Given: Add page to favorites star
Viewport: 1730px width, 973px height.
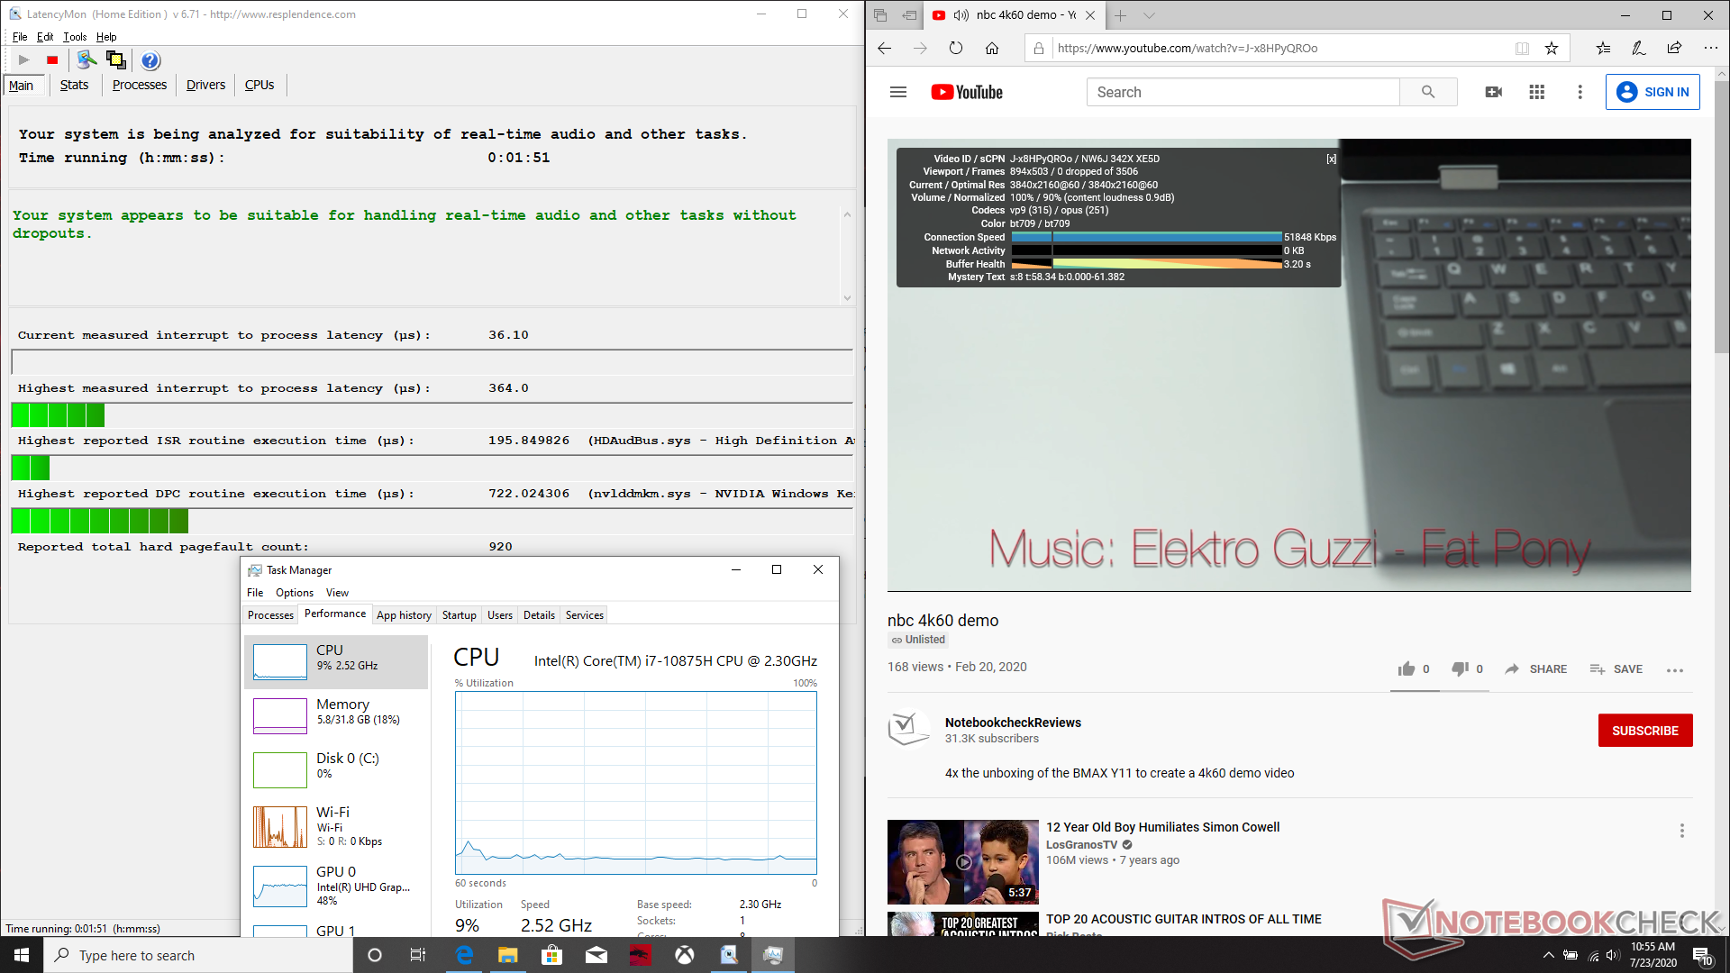Looking at the screenshot, I should click(1552, 48).
